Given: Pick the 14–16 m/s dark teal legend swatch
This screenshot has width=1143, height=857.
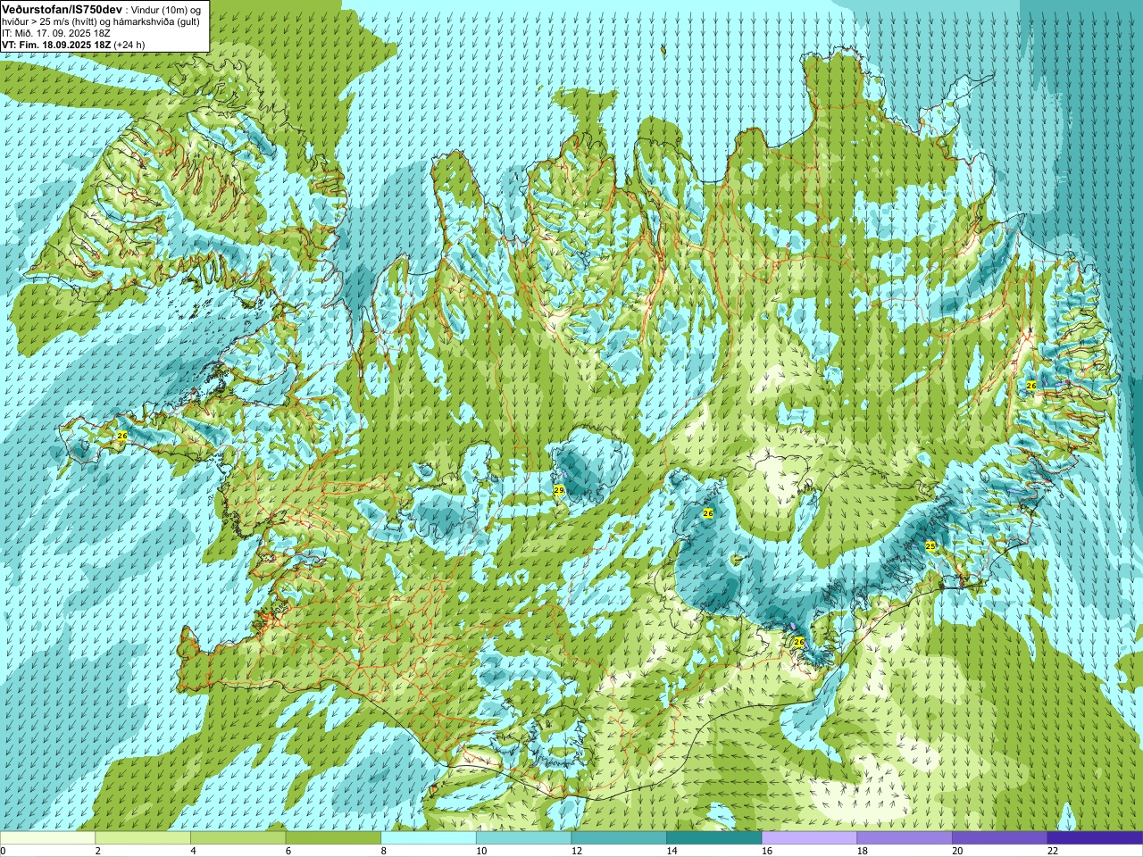Looking at the screenshot, I should [714, 838].
